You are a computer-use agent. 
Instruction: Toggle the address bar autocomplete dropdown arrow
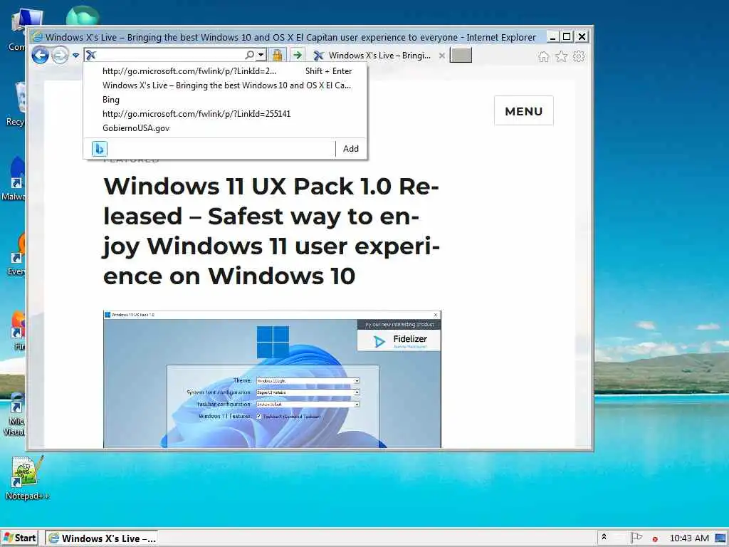(261, 55)
